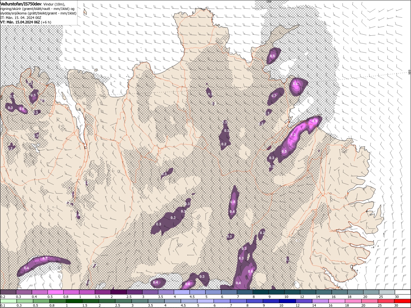Pick upper legend darkest purple swatch at 2
The width and height of the screenshot is (411, 308).
[118, 292]
